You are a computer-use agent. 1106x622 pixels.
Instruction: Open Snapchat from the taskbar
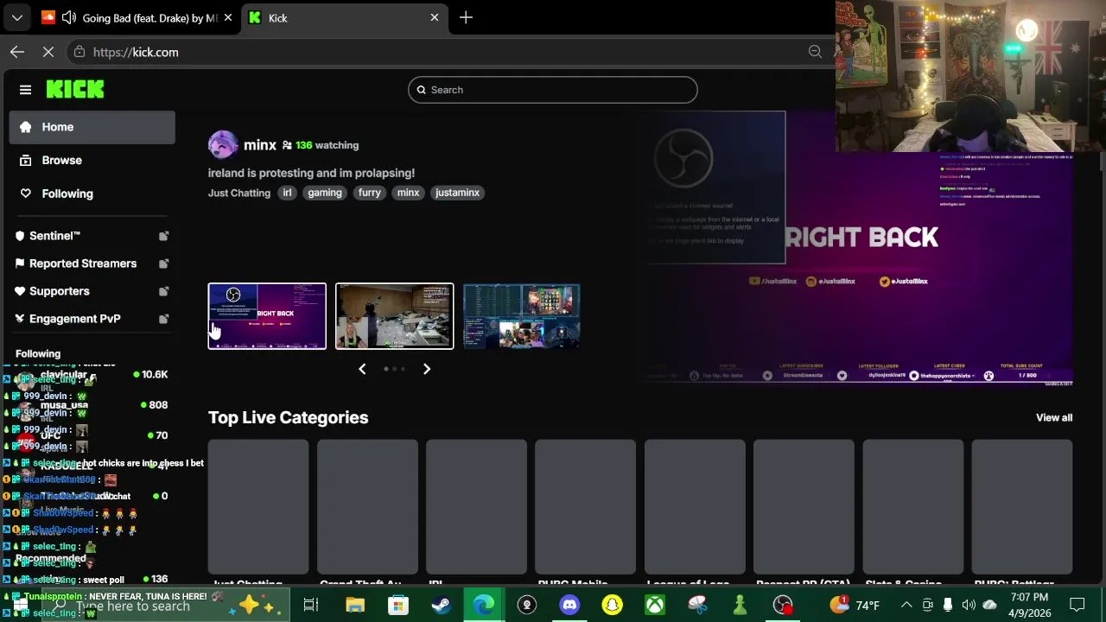613,605
